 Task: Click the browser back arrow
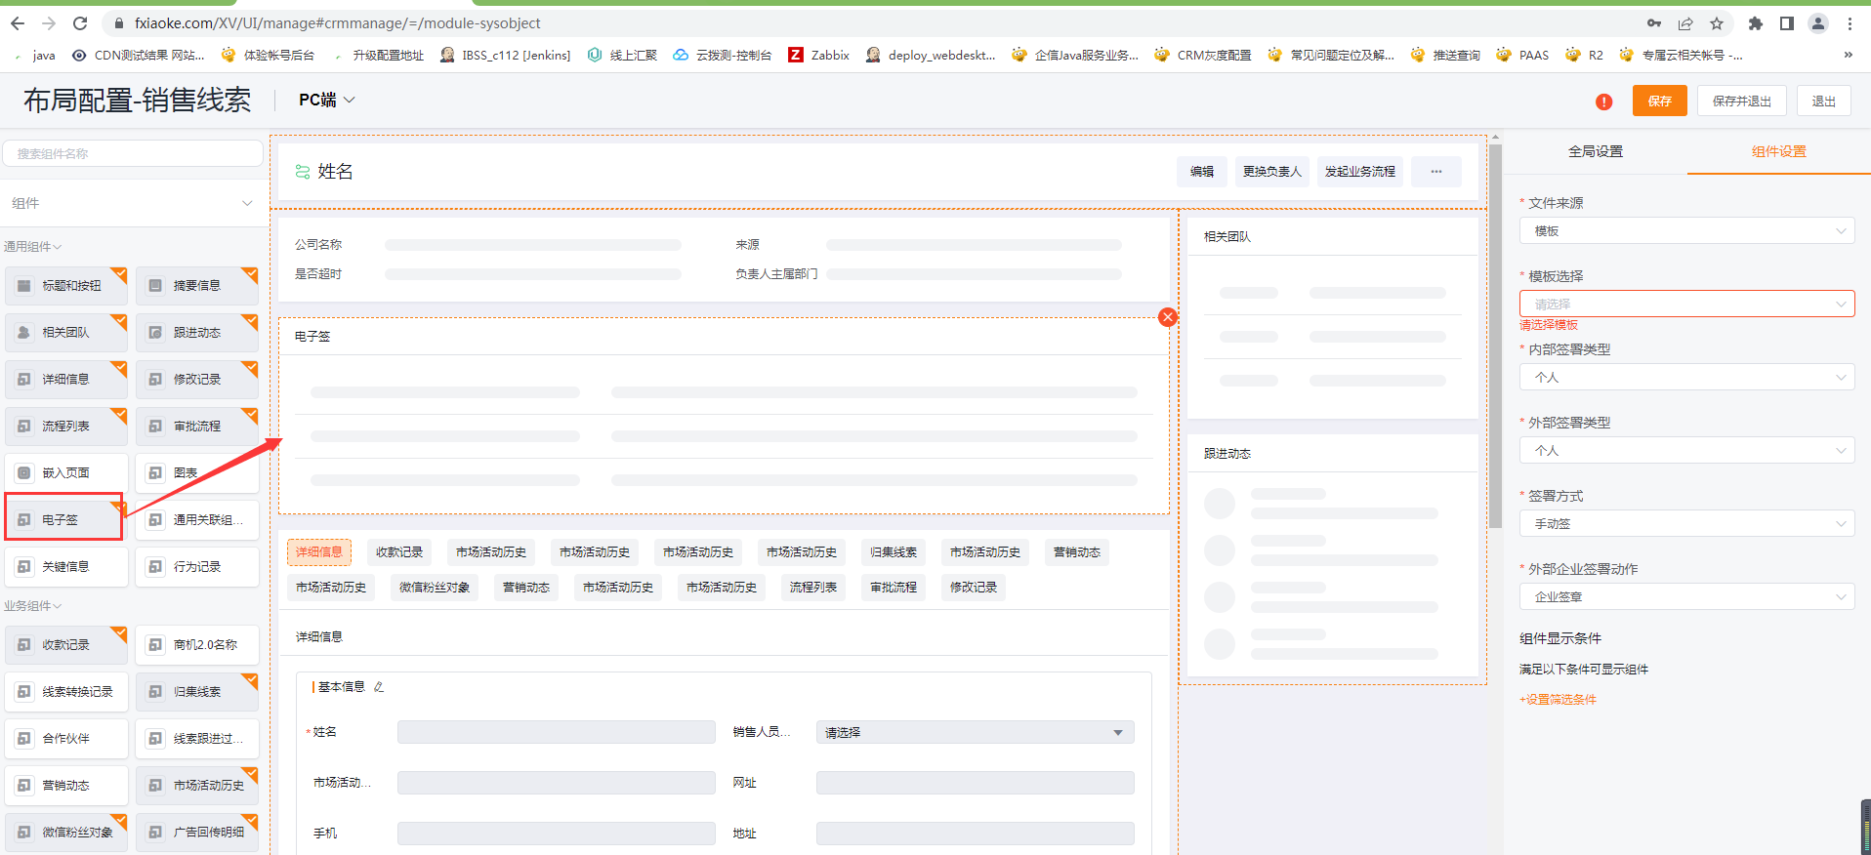[x=18, y=23]
